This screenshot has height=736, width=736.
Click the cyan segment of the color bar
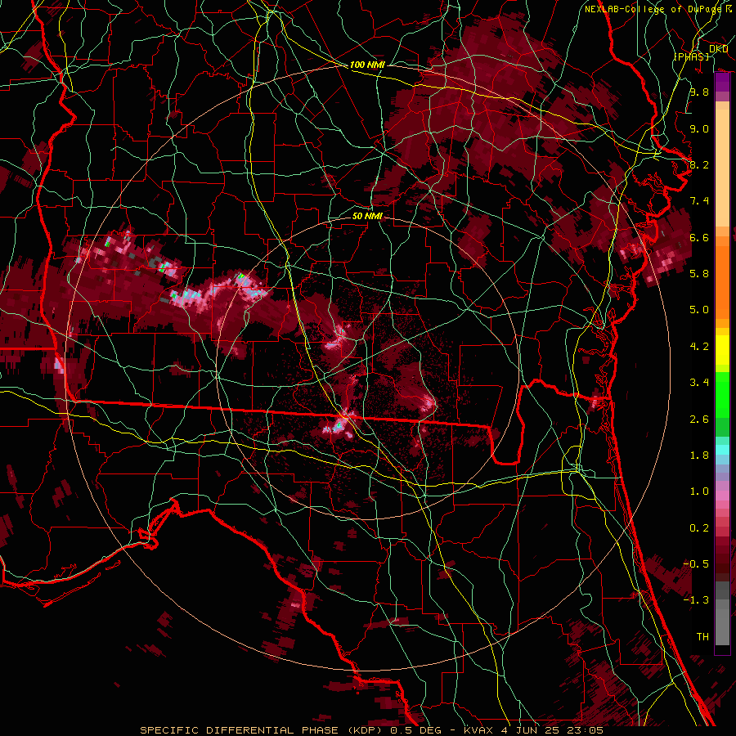coord(722,450)
